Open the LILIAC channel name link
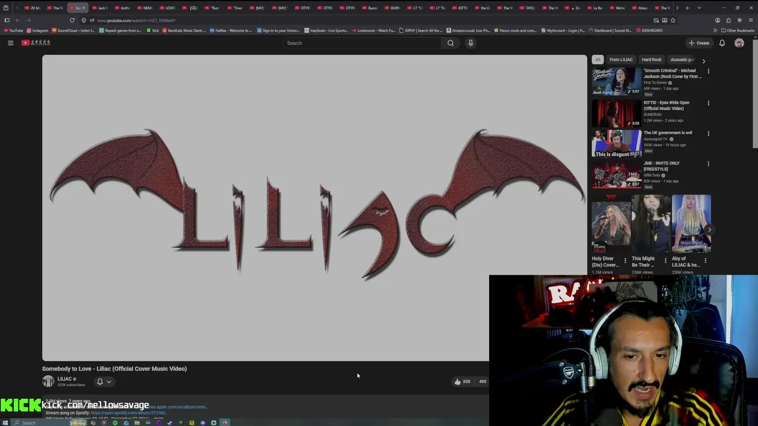The image size is (758, 426). (65, 379)
